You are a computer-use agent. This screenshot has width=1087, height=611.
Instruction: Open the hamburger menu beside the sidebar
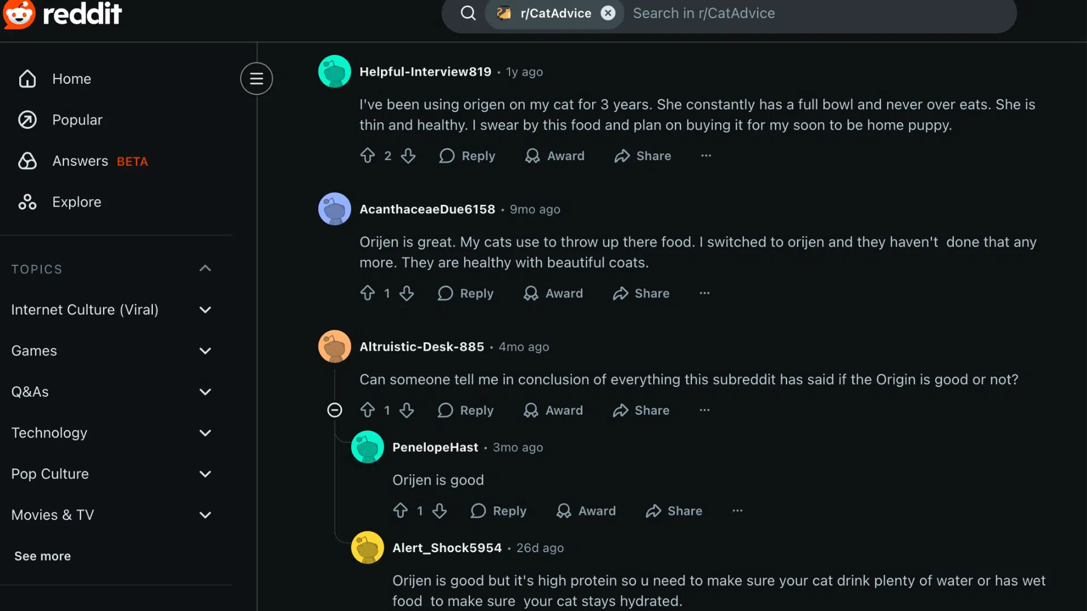pos(256,79)
